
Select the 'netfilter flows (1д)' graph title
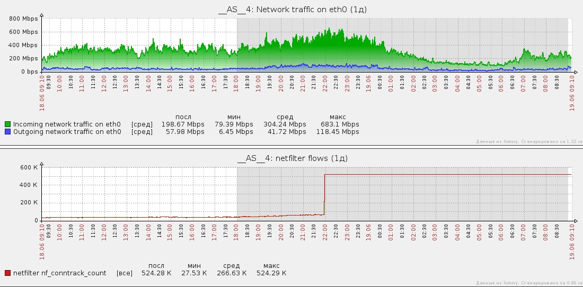click(293, 158)
